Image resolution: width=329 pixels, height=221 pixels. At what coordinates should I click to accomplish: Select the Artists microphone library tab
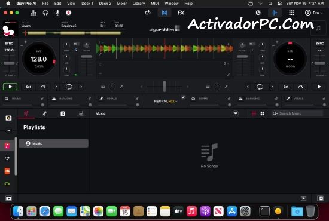pyautogui.click(x=44, y=113)
